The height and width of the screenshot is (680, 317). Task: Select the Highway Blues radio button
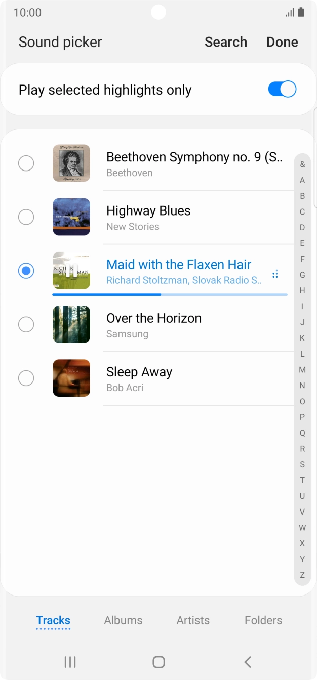pyautogui.click(x=26, y=217)
